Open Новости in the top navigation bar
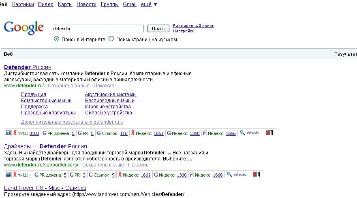The width and height of the screenshot is (357, 198). tap(86, 4)
